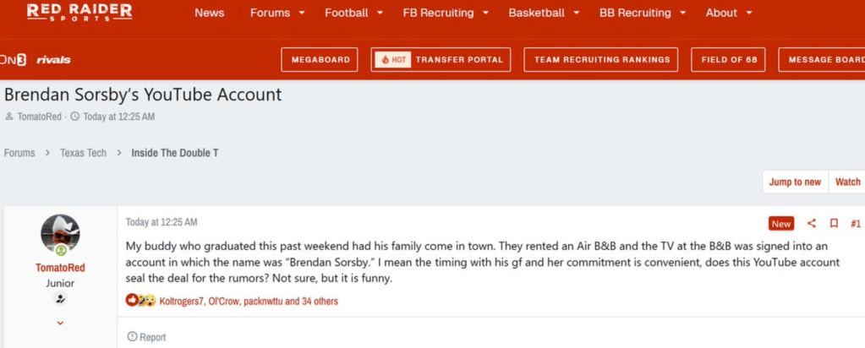This screenshot has height=348, width=865.
Task: Open the Megaboard button
Action: (320, 60)
